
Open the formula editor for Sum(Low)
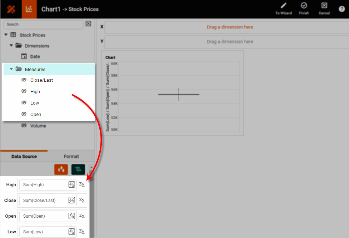point(71,231)
